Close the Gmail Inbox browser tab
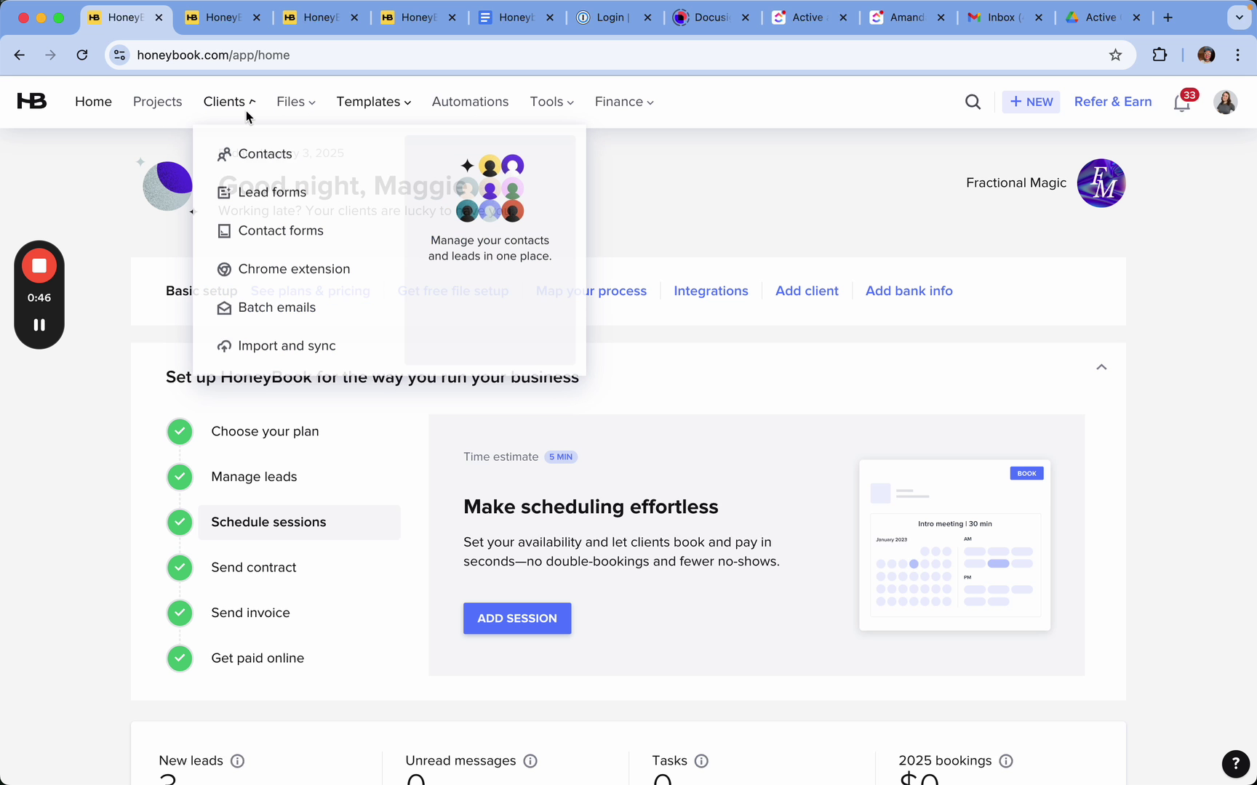 click(1039, 17)
